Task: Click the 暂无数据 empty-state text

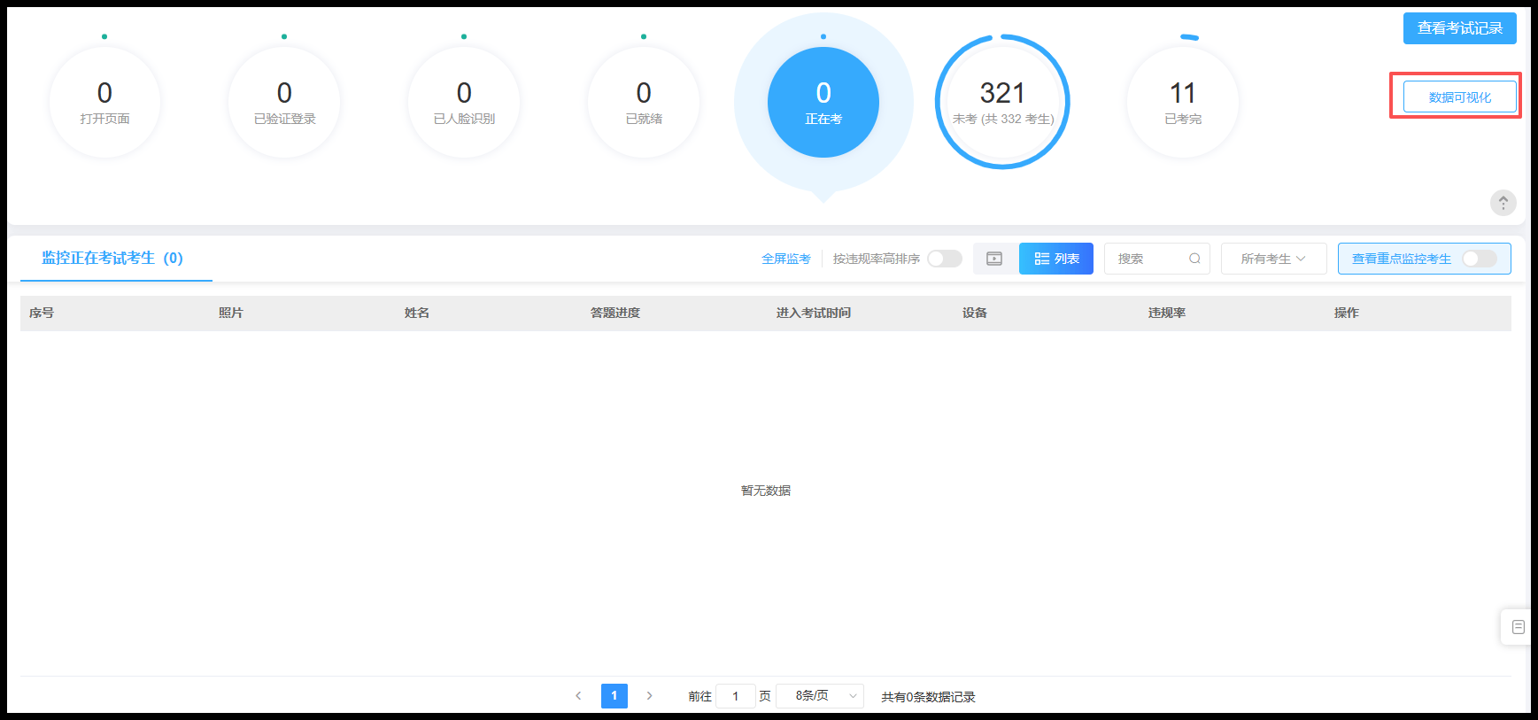Action: click(x=766, y=491)
